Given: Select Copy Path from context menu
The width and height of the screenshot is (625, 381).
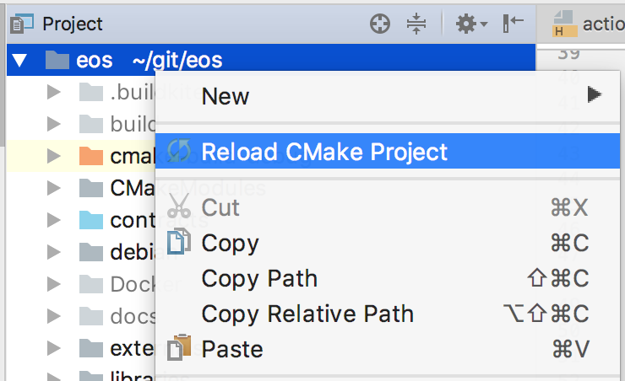Looking at the screenshot, I should pyautogui.click(x=388, y=278).
